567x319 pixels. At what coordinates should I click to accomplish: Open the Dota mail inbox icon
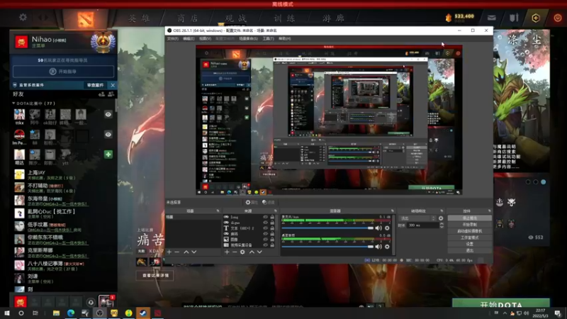(x=491, y=17)
